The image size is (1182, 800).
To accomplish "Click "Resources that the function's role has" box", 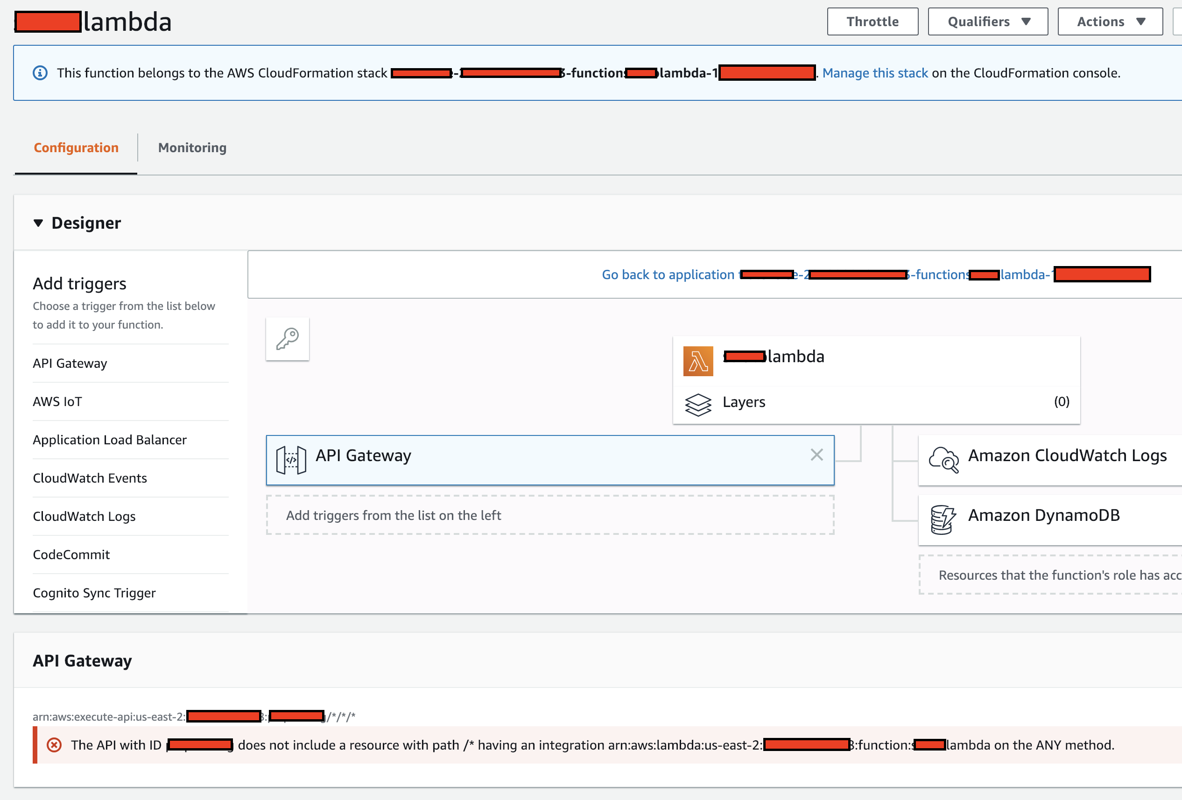I will [x=1050, y=575].
